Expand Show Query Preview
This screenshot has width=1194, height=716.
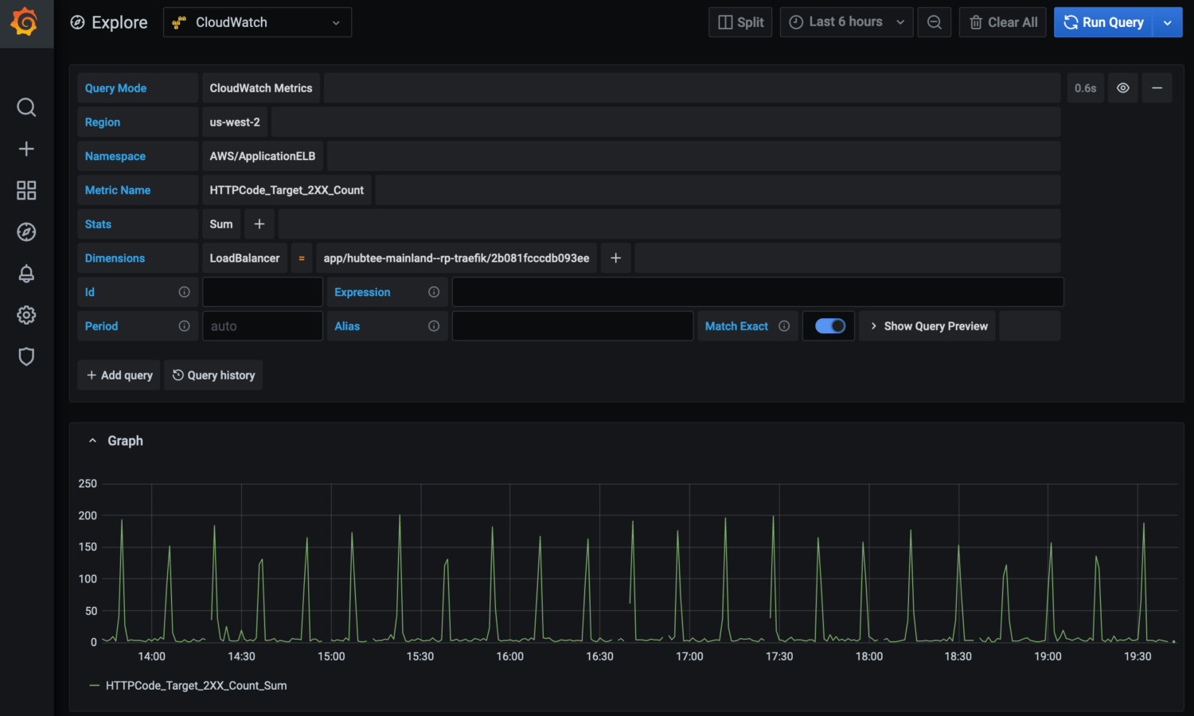pos(927,326)
